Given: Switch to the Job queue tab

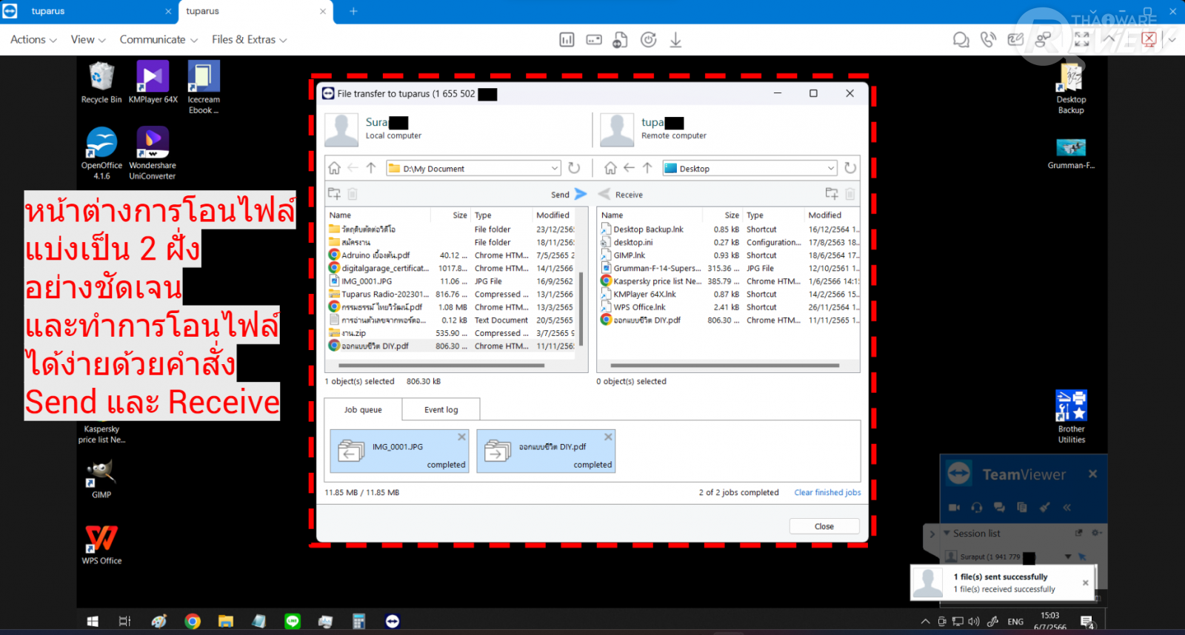Looking at the screenshot, I should click(x=363, y=409).
